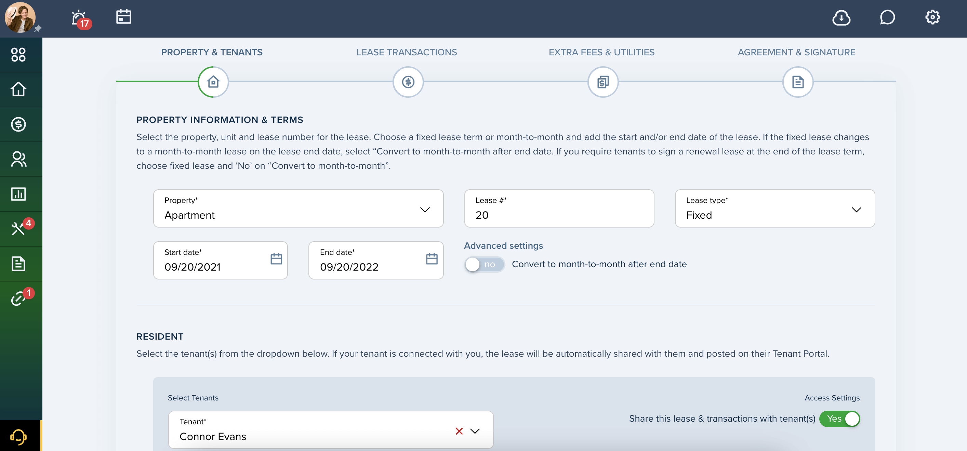This screenshot has width=967, height=451.
Task: Open the user profile avatar
Action: (x=20, y=18)
